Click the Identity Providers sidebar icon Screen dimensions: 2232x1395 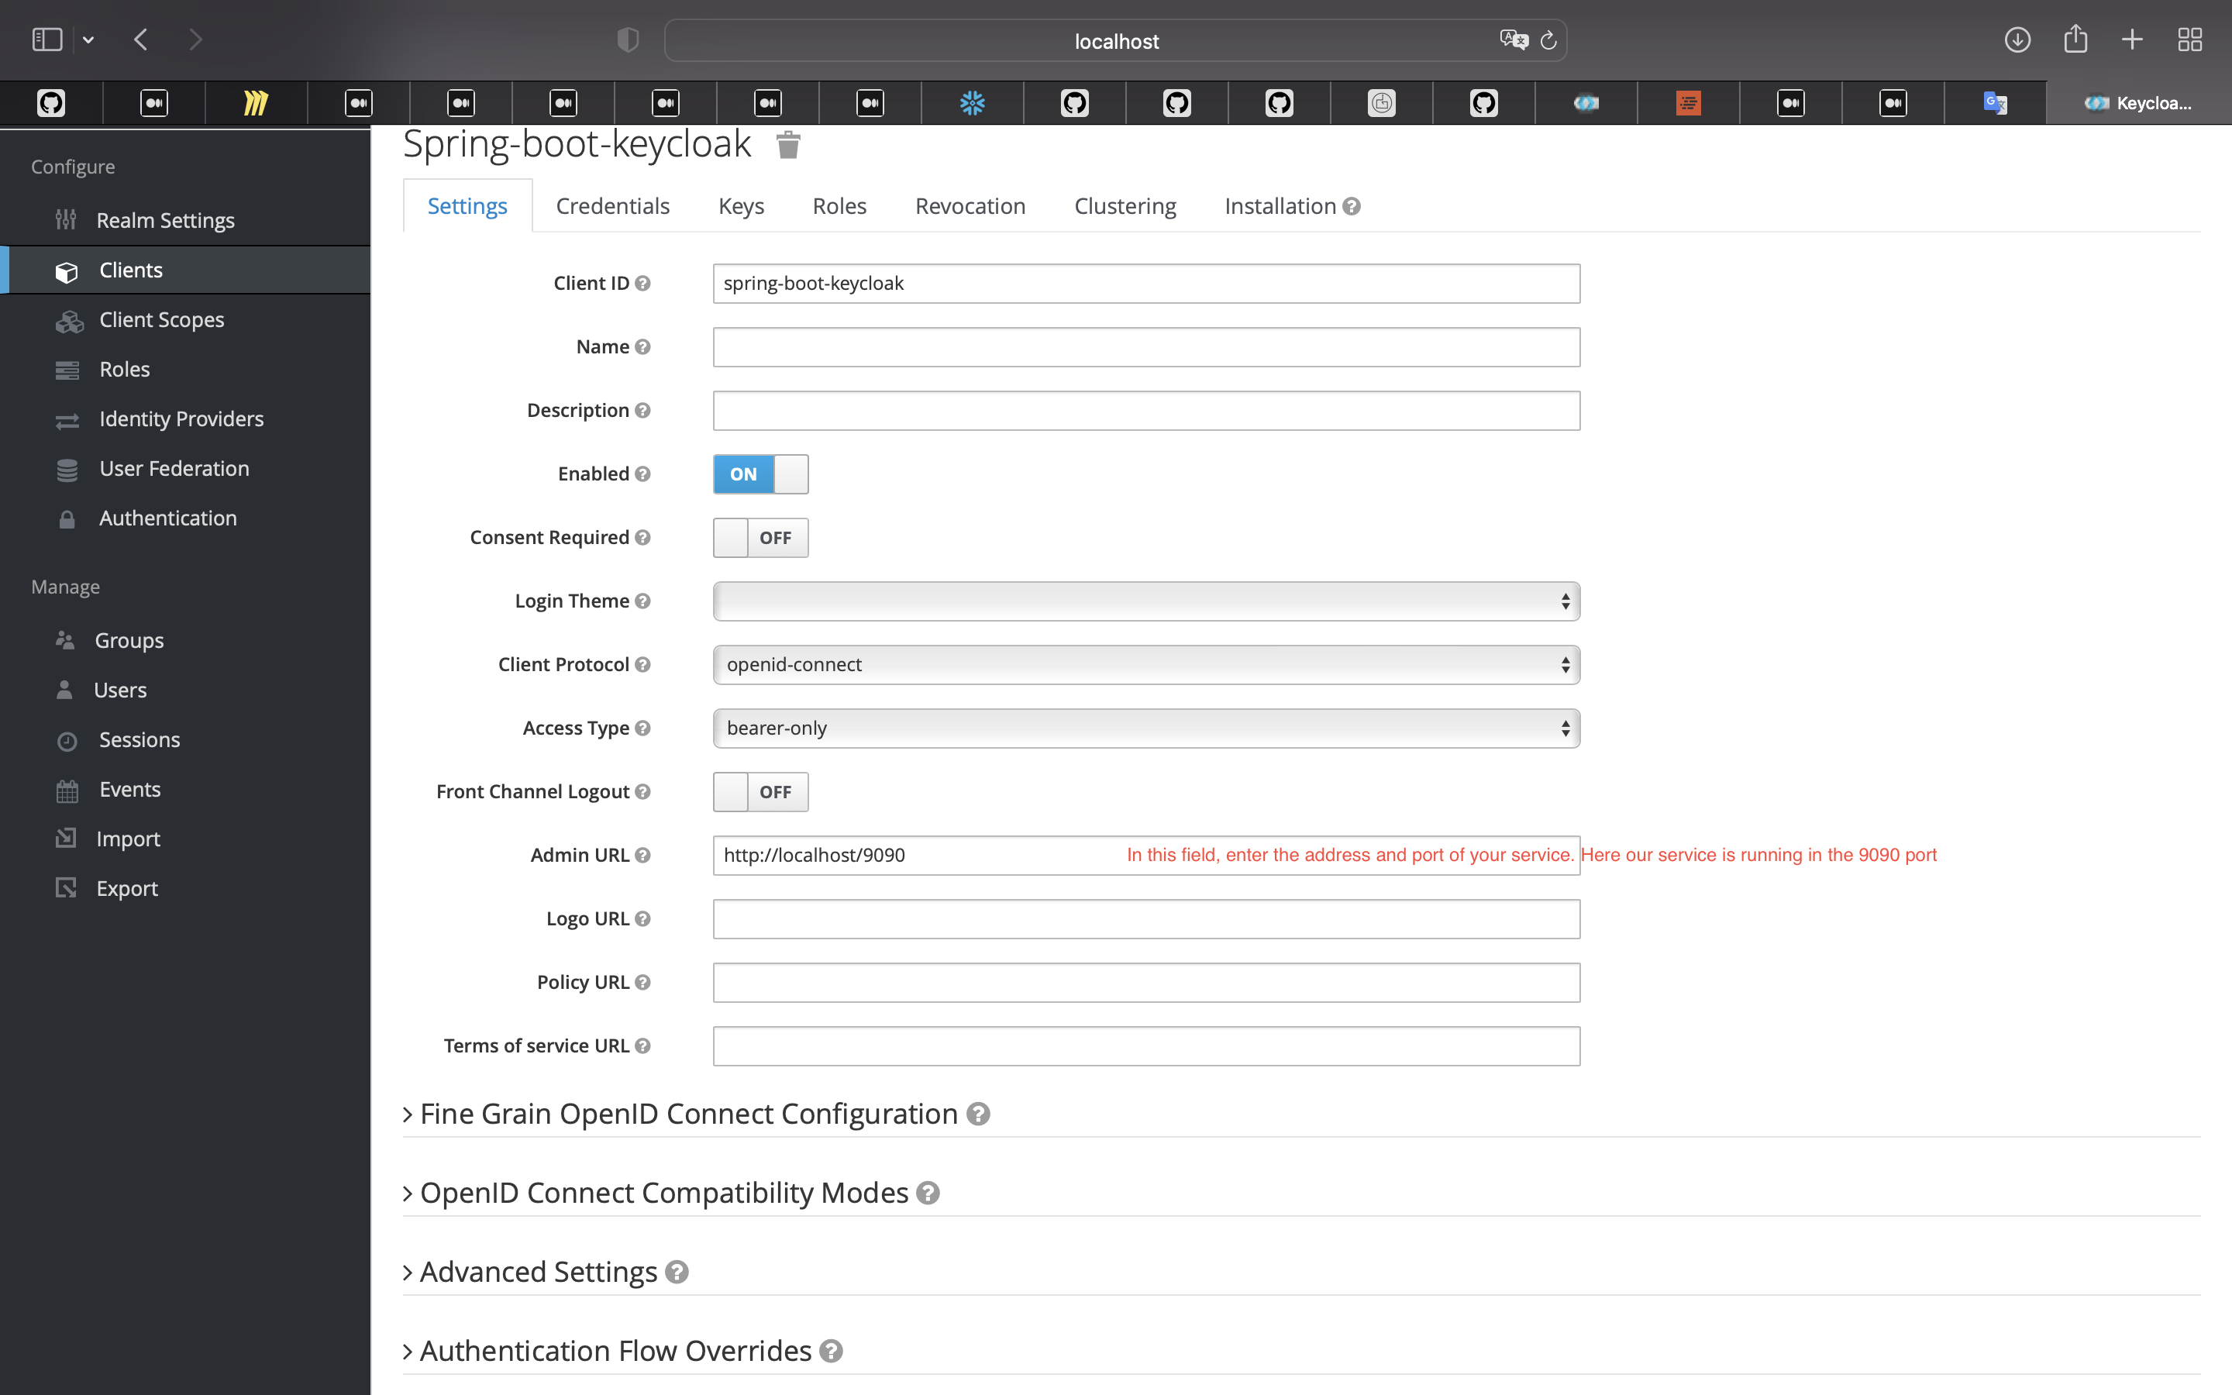tap(66, 418)
